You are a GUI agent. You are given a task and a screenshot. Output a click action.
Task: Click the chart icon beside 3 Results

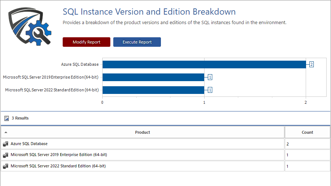click(x=7, y=118)
